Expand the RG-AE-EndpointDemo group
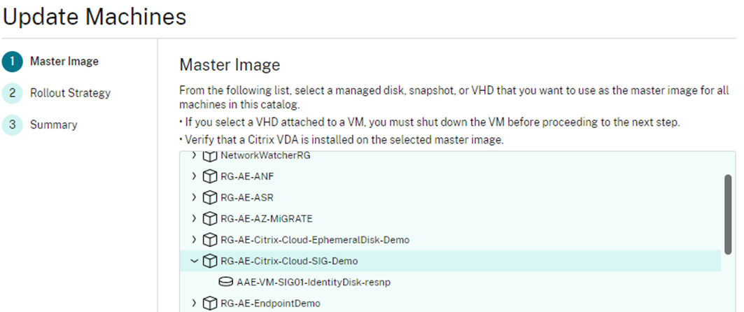Screen dimensions: 744x312 (x=194, y=304)
